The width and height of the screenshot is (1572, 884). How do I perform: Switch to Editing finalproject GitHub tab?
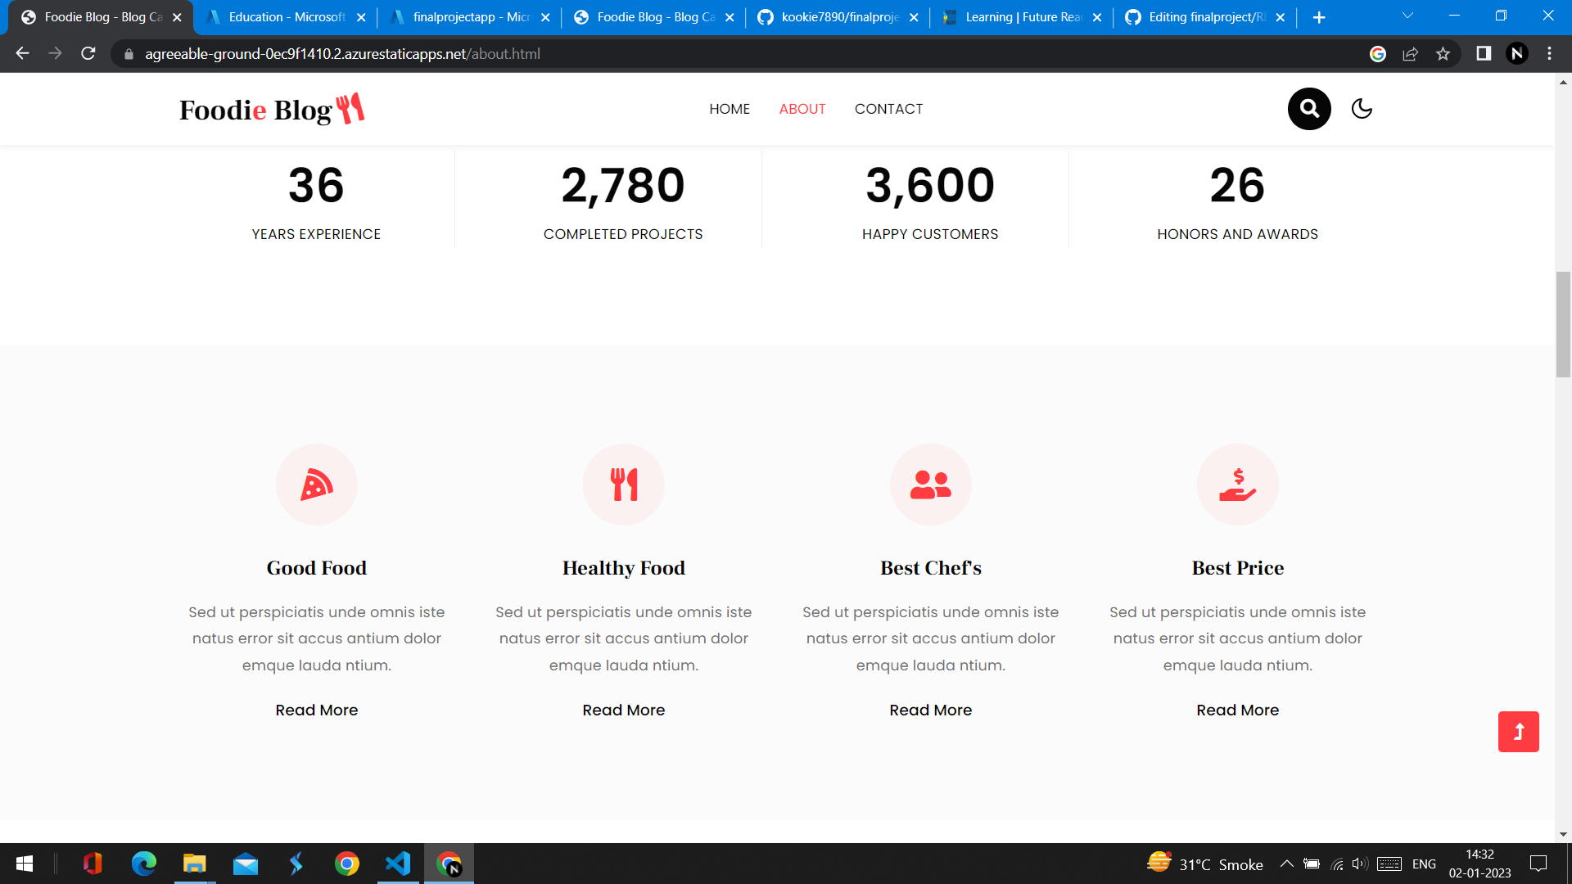point(1206,17)
